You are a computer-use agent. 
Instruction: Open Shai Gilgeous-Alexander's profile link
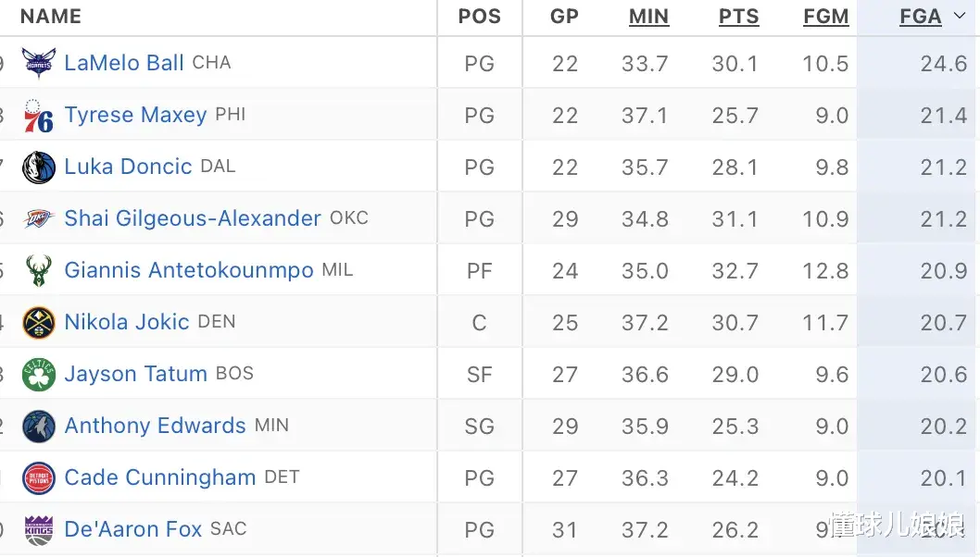pos(193,218)
